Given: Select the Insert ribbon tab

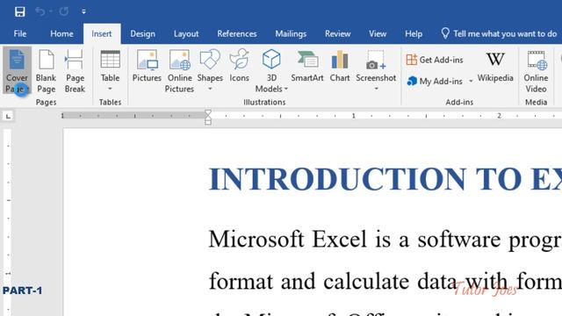Looking at the screenshot, I should pos(102,33).
